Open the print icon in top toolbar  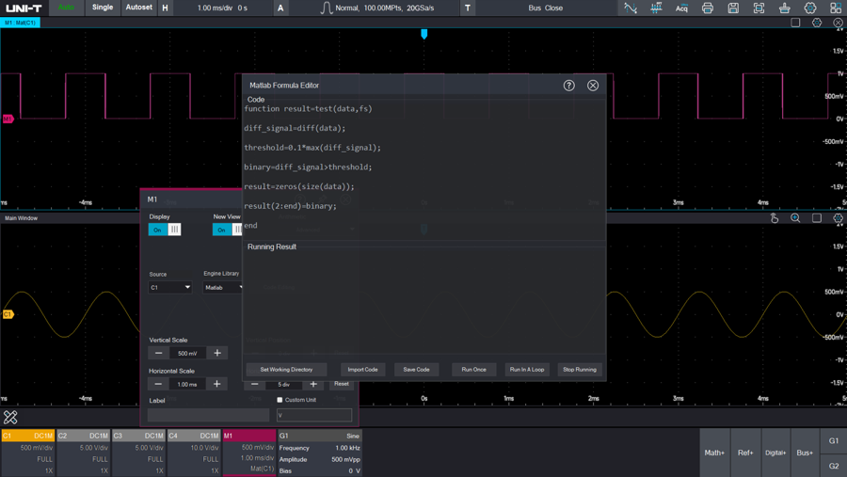tap(708, 8)
